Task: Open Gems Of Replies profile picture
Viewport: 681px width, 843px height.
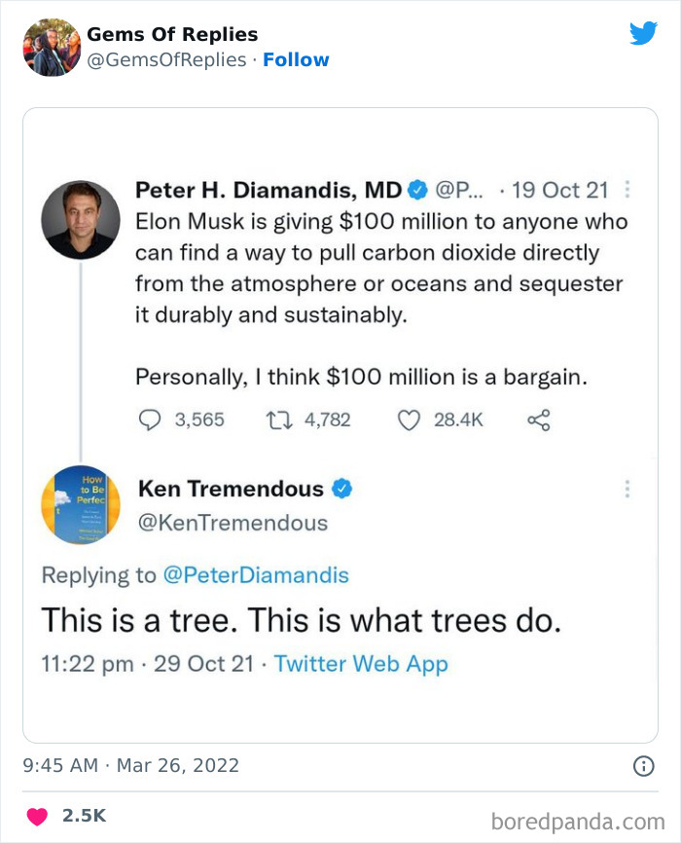Action: pos(51,43)
